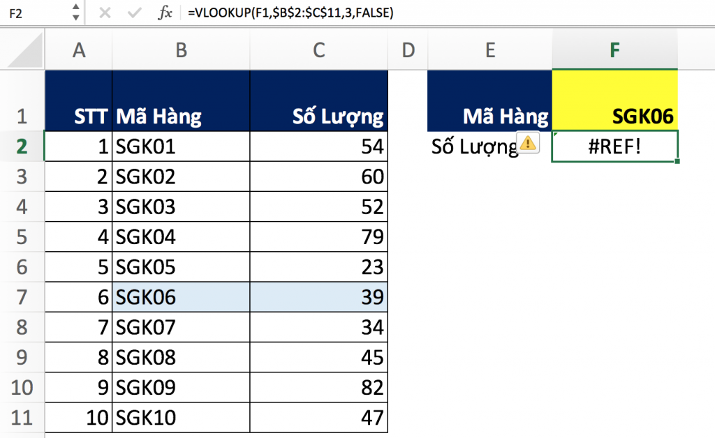Select the Mã Hàng header cell in E1
715x438 pixels.
click(x=489, y=100)
